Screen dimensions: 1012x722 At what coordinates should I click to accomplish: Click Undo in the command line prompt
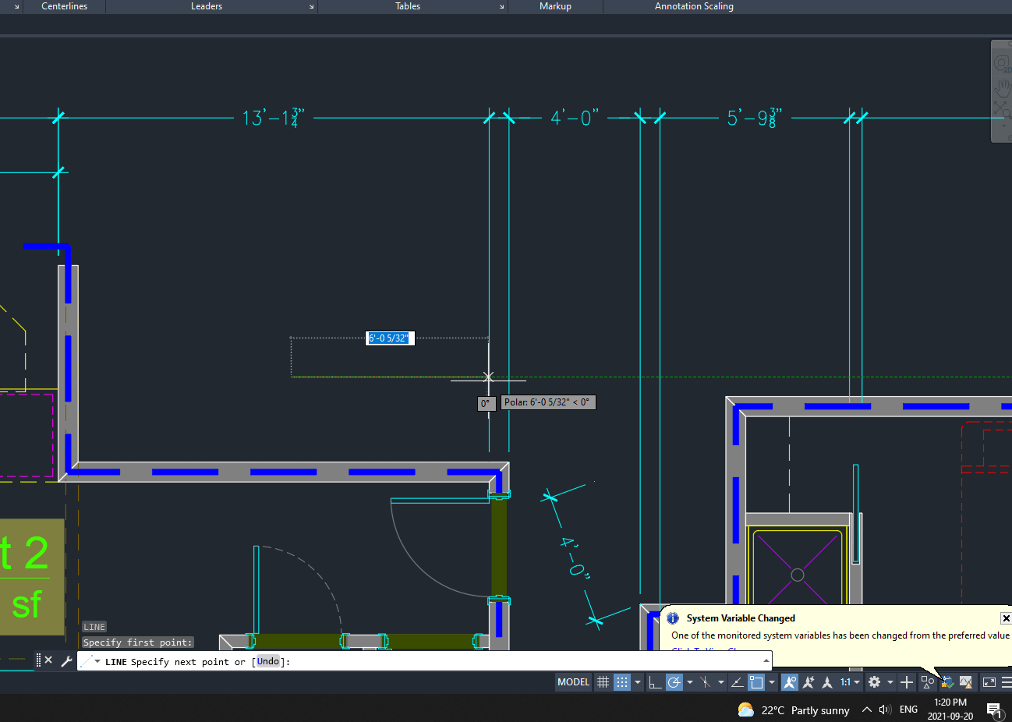267,661
